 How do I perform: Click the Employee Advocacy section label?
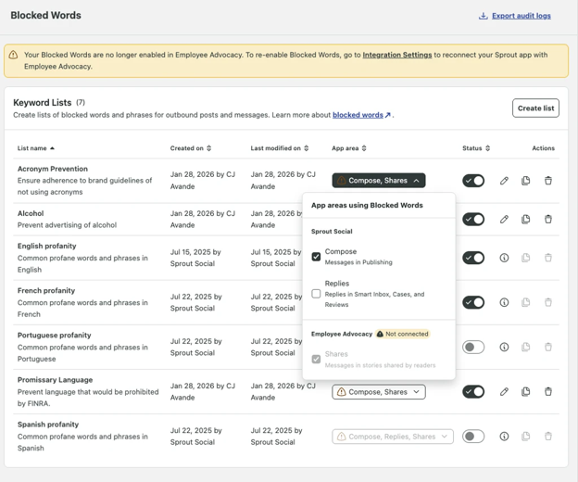[x=342, y=334]
